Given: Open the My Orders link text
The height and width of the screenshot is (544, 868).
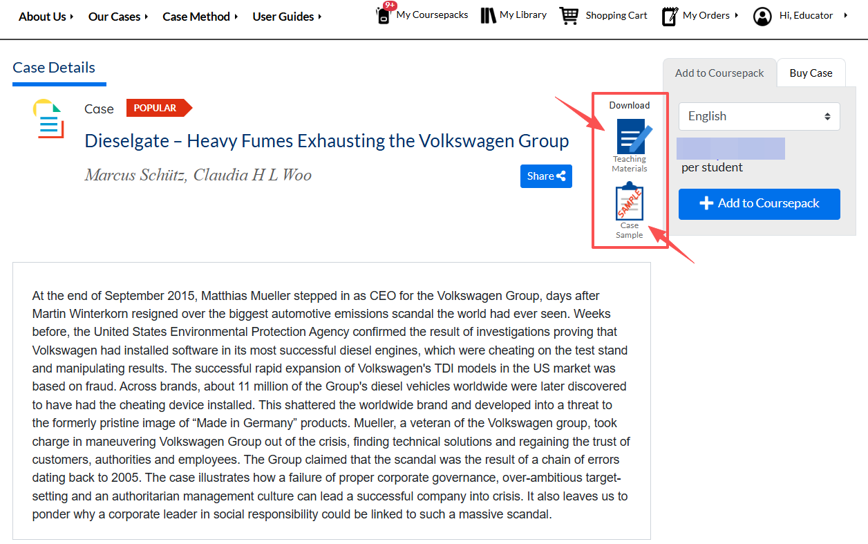Looking at the screenshot, I should tap(708, 15).
